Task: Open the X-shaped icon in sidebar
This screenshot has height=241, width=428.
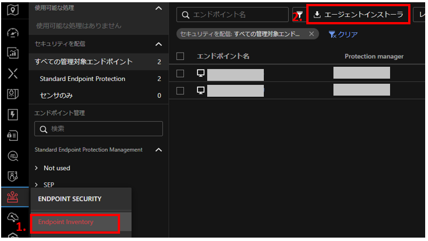Action: pos(12,74)
